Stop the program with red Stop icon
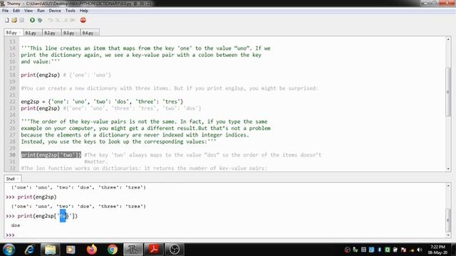 pyautogui.click(x=83, y=20)
